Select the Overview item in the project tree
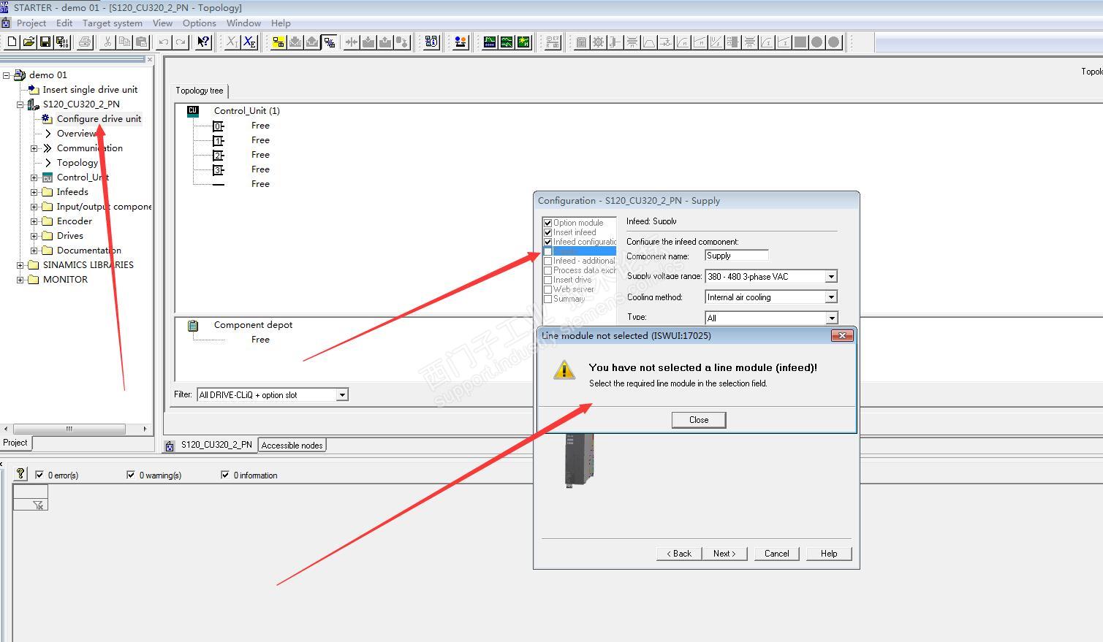The height and width of the screenshot is (642, 1103). coord(77,134)
